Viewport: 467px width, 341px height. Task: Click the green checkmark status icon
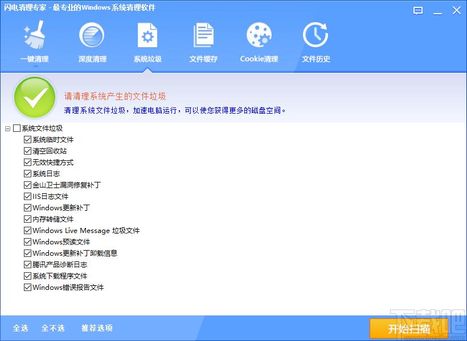(x=35, y=97)
